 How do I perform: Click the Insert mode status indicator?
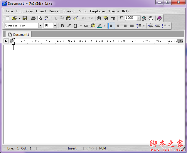(x=72, y=148)
